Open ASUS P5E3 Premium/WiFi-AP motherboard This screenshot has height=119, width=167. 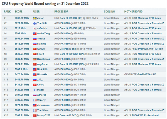click(x=144, y=49)
